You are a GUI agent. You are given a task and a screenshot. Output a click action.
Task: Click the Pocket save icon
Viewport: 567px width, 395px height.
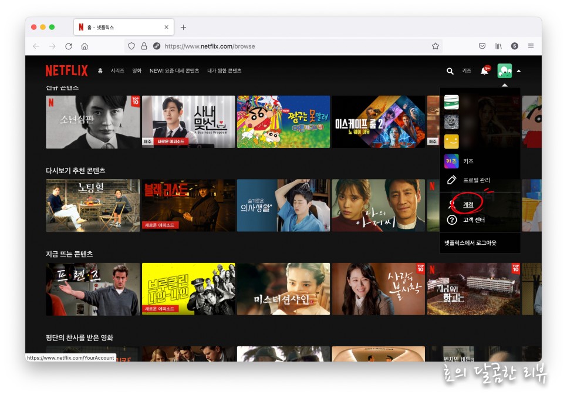(482, 46)
